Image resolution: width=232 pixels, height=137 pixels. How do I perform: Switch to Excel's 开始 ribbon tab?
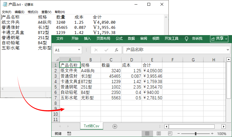click(x=75, y=39)
